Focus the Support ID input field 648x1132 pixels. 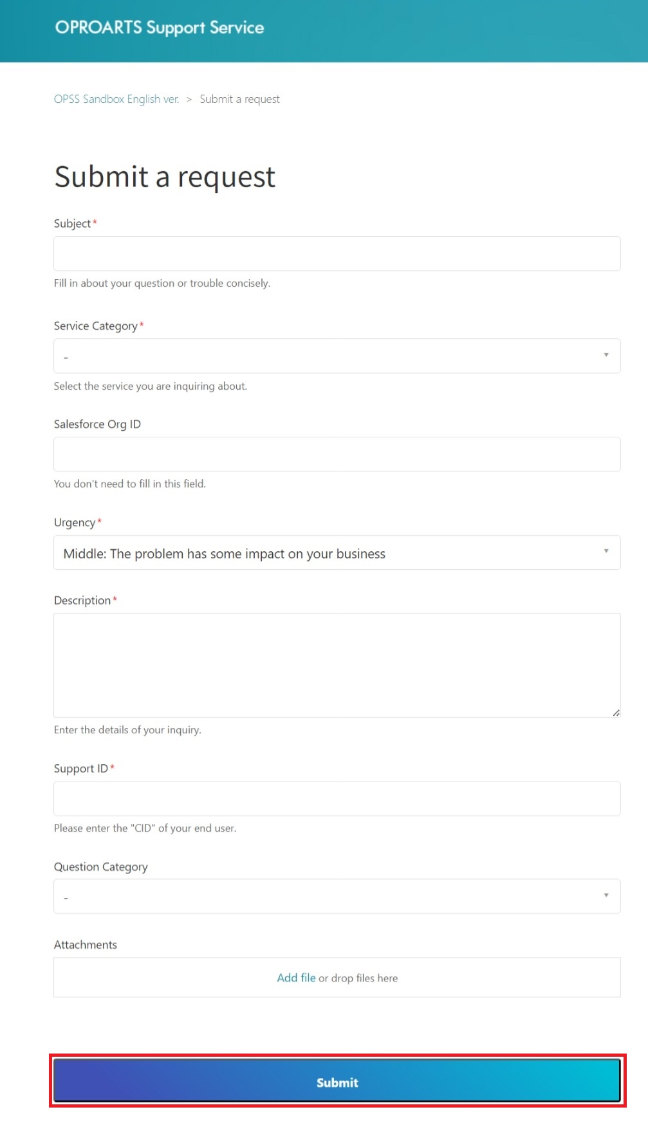pyautogui.click(x=337, y=798)
